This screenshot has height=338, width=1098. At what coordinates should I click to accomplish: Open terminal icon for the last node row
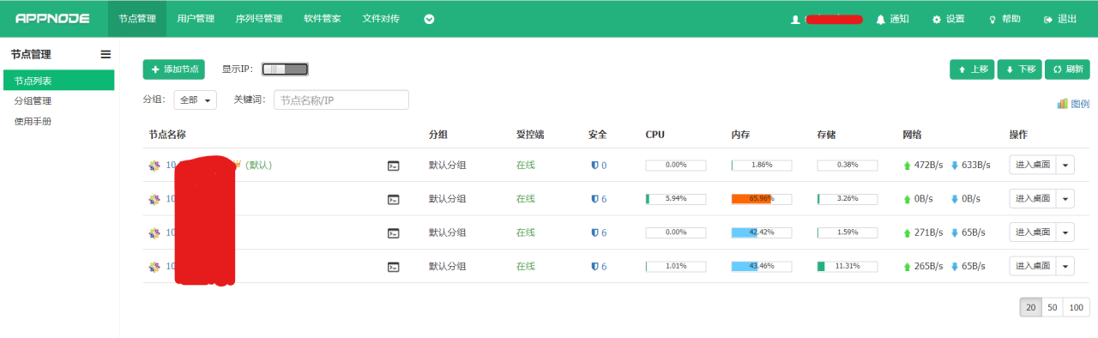(394, 267)
